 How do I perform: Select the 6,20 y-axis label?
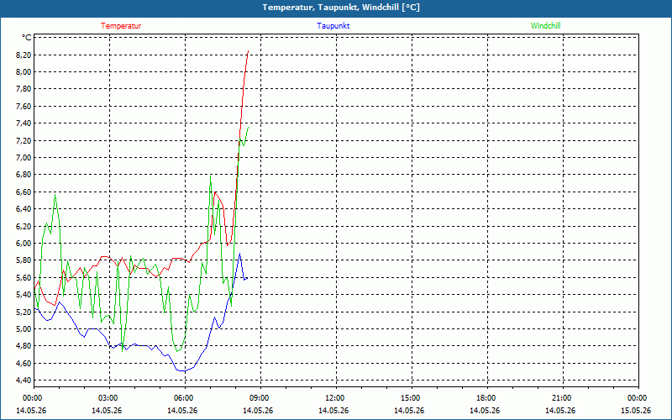coord(24,226)
